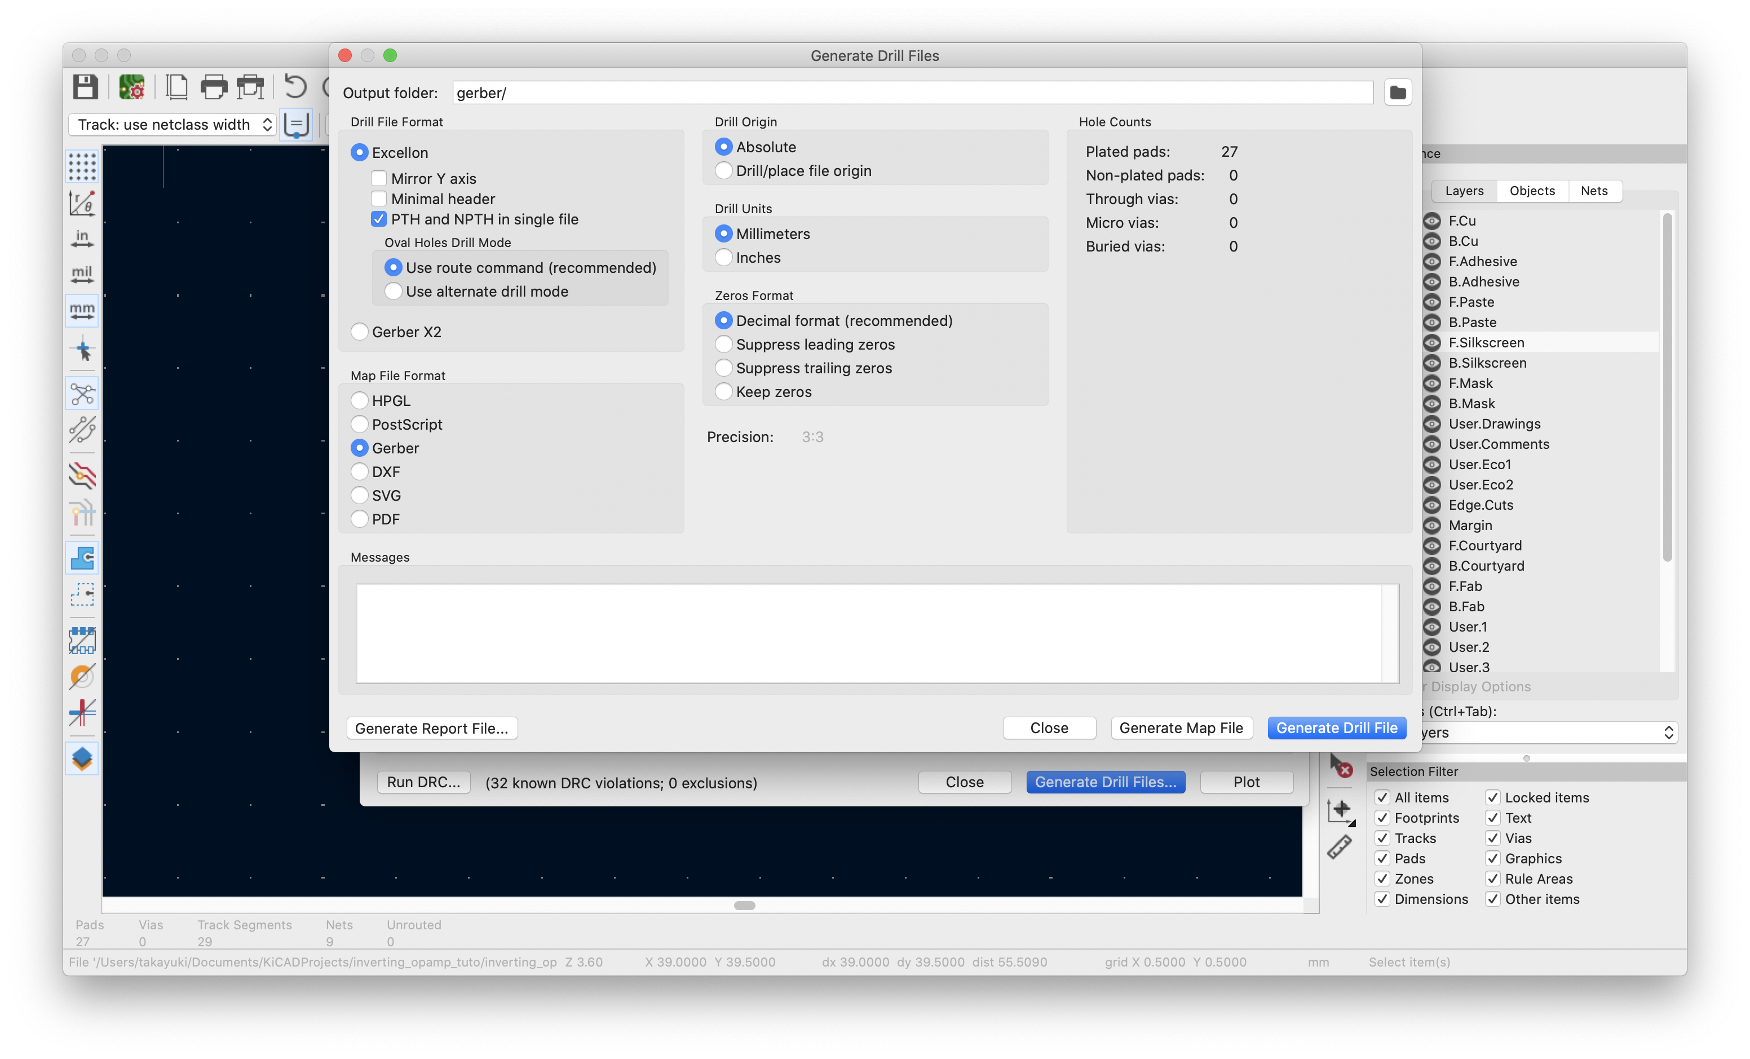This screenshot has height=1059, width=1750.
Task: Toggle net highlight icon in left toolbar
Action: (x=82, y=513)
